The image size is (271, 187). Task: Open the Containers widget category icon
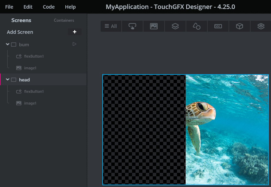tap(175, 26)
